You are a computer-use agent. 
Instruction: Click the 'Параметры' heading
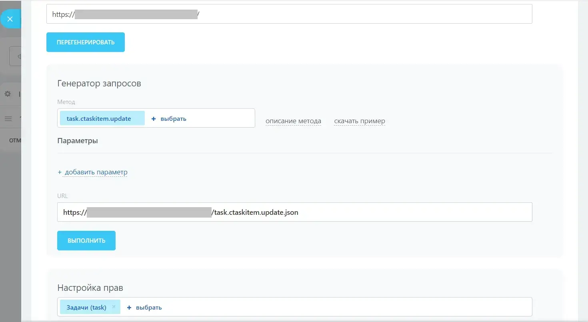coord(78,141)
